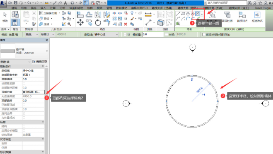Select the Line draw tool
This screenshot has width=273, height=154.
(178, 14)
